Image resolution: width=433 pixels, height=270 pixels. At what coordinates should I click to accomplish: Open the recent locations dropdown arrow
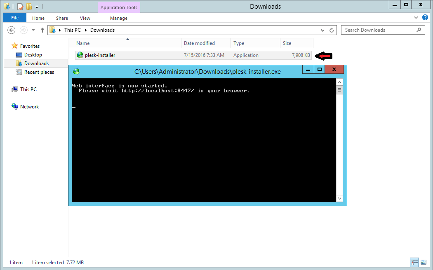coord(33,30)
